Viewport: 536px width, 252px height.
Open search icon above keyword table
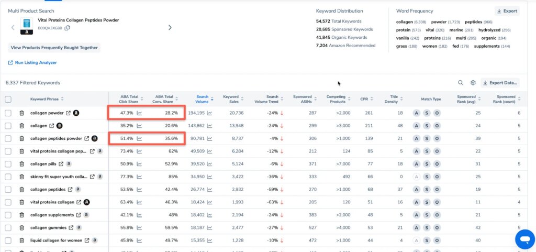click(461, 83)
